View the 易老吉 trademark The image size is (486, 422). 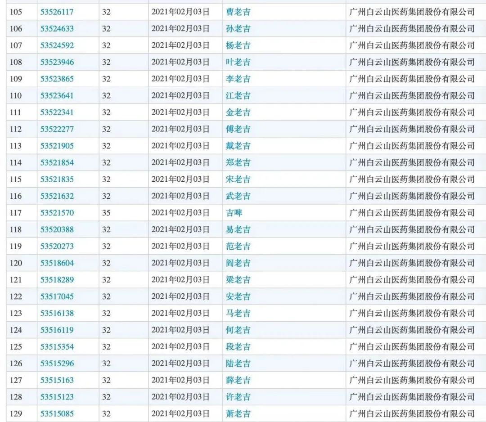(x=238, y=229)
